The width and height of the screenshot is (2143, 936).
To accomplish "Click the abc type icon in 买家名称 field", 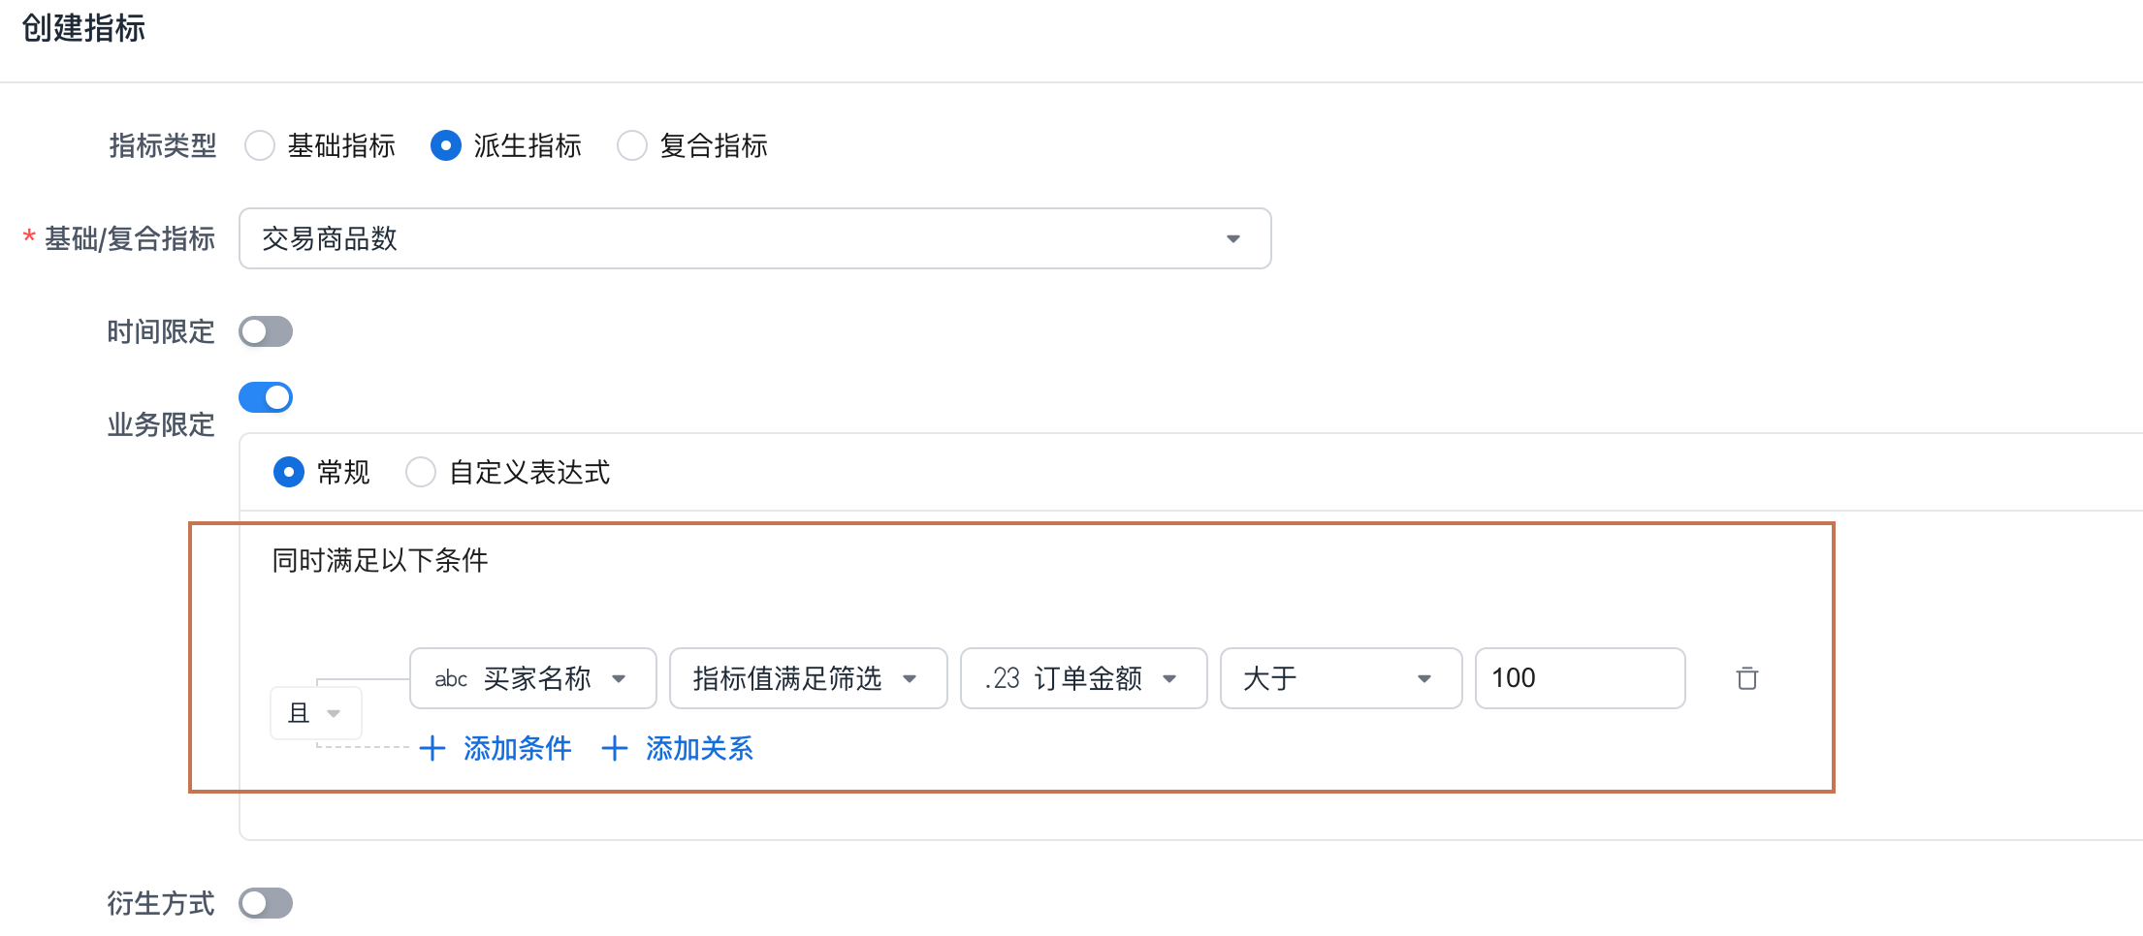I will tap(451, 678).
